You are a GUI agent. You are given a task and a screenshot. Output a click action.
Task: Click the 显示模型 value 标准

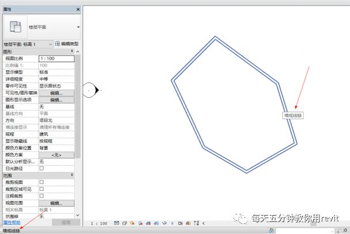pyautogui.click(x=56, y=72)
